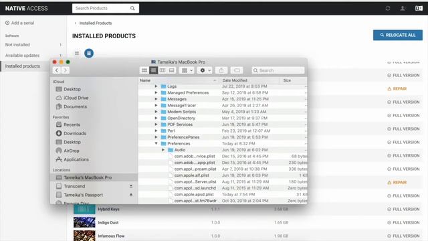This screenshot has width=428, height=241.
Task: Click the Native Access search magnifier icon
Action: pos(132,8)
